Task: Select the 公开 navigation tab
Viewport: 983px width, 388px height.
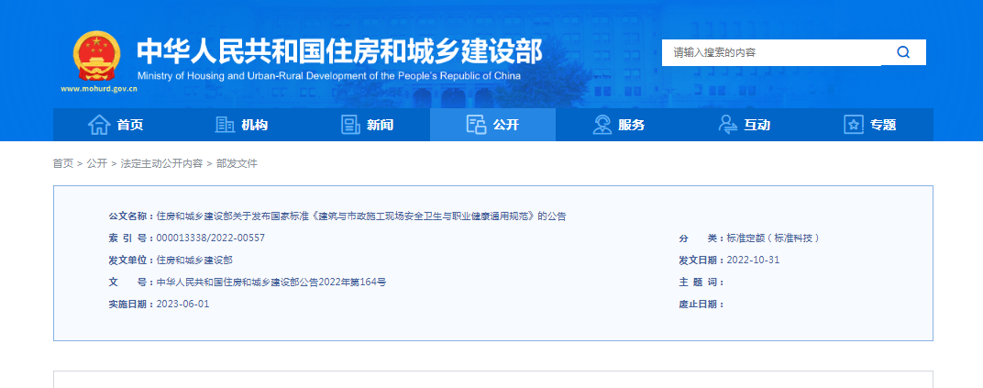Action: pyautogui.click(x=492, y=125)
